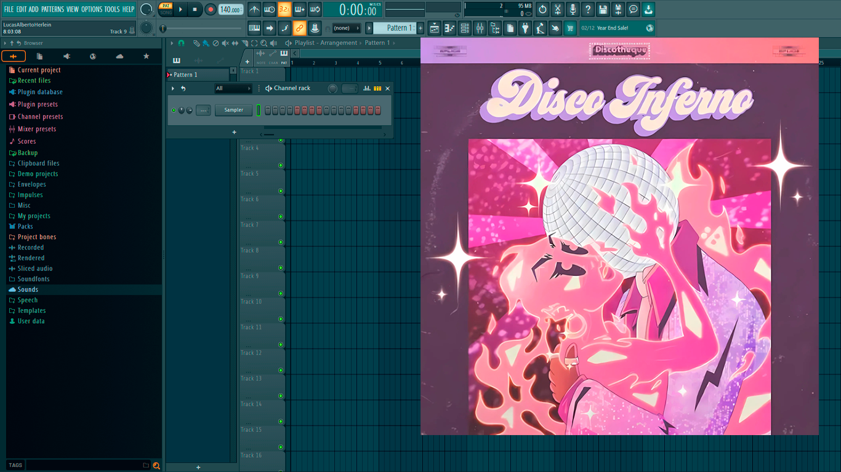Viewport: 841px width, 472px height.
Task: Open the chat support bubble icon
Action: tap(633, 9)
